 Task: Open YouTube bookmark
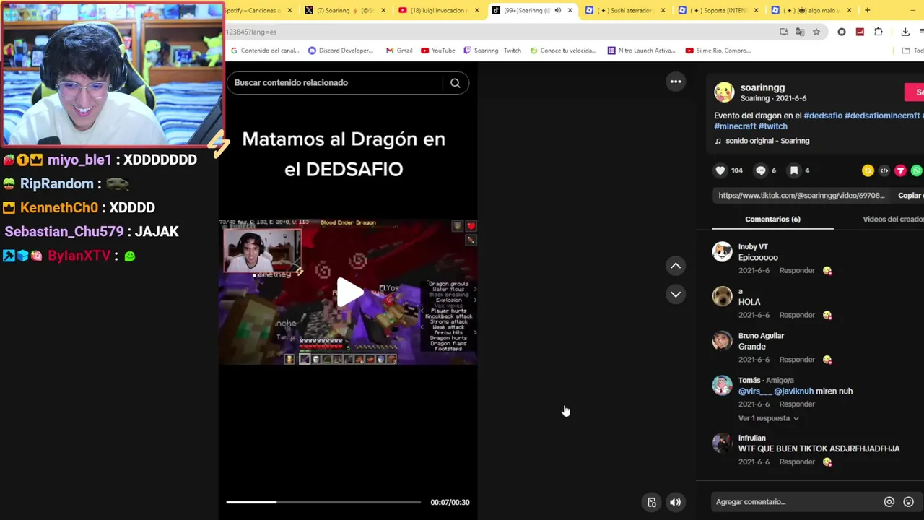(x=438, y=51)
